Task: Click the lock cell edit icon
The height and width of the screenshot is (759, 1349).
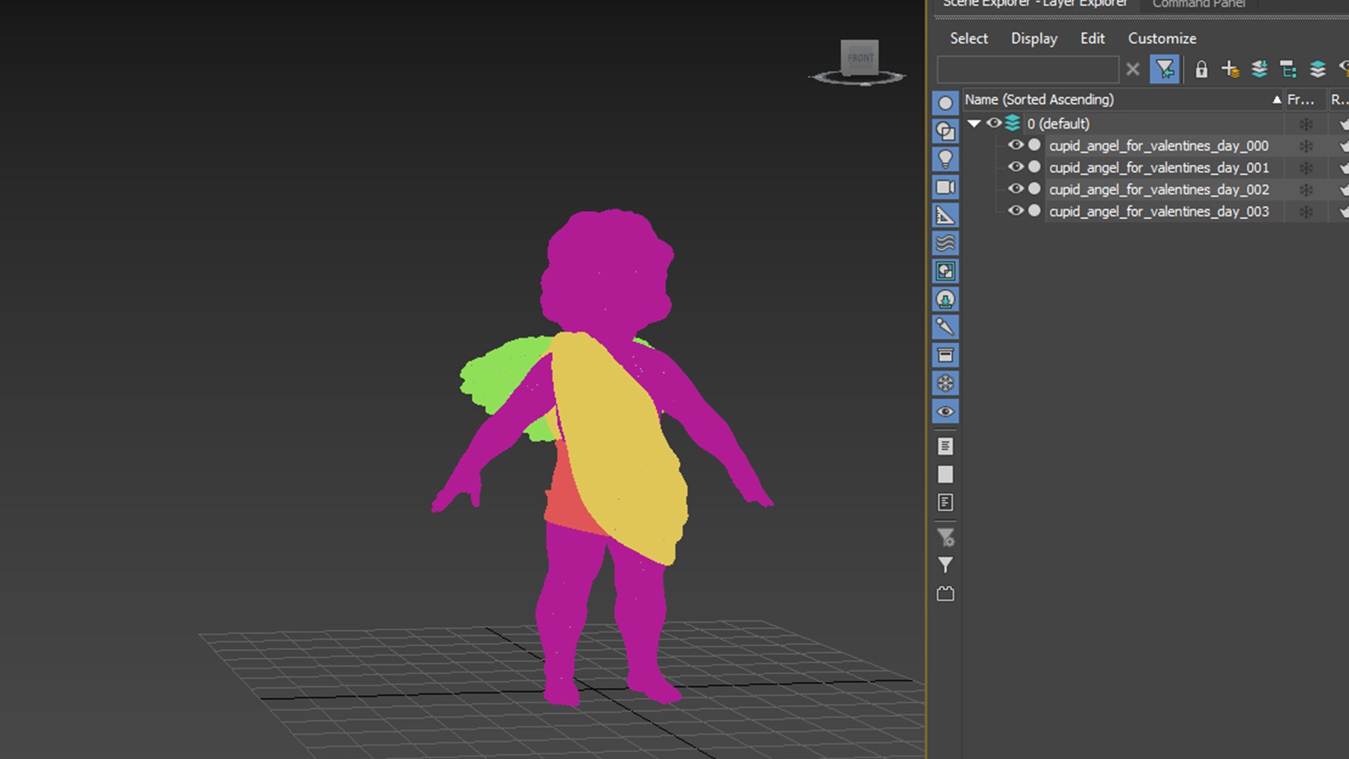Action: tap(1201, 69)
